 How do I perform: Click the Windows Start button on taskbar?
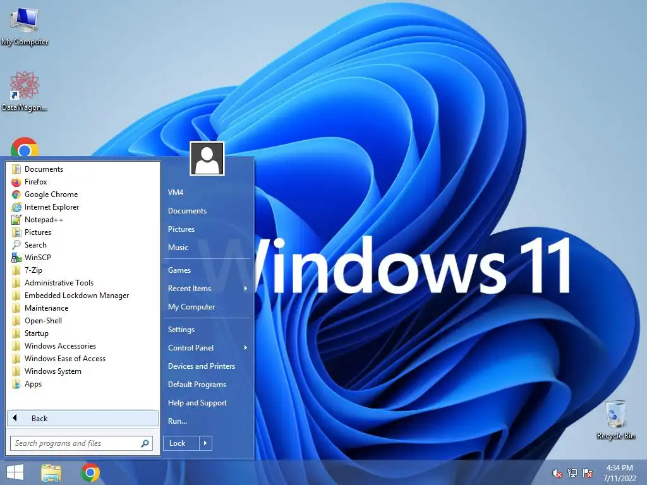15,472
